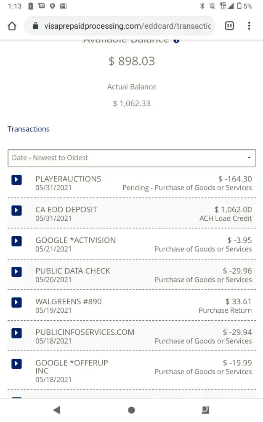The height and width of the screenshot is (422, 263).
Task: Expand the PLAYERAUCTIONS transaction details
Action: [x=16, y=180]
